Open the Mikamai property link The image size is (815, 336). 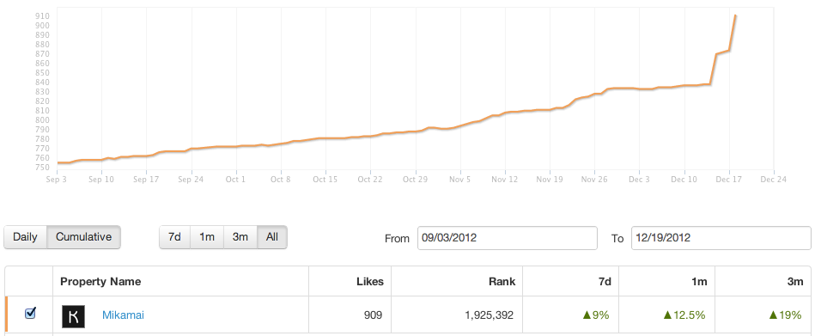point(123,315)
